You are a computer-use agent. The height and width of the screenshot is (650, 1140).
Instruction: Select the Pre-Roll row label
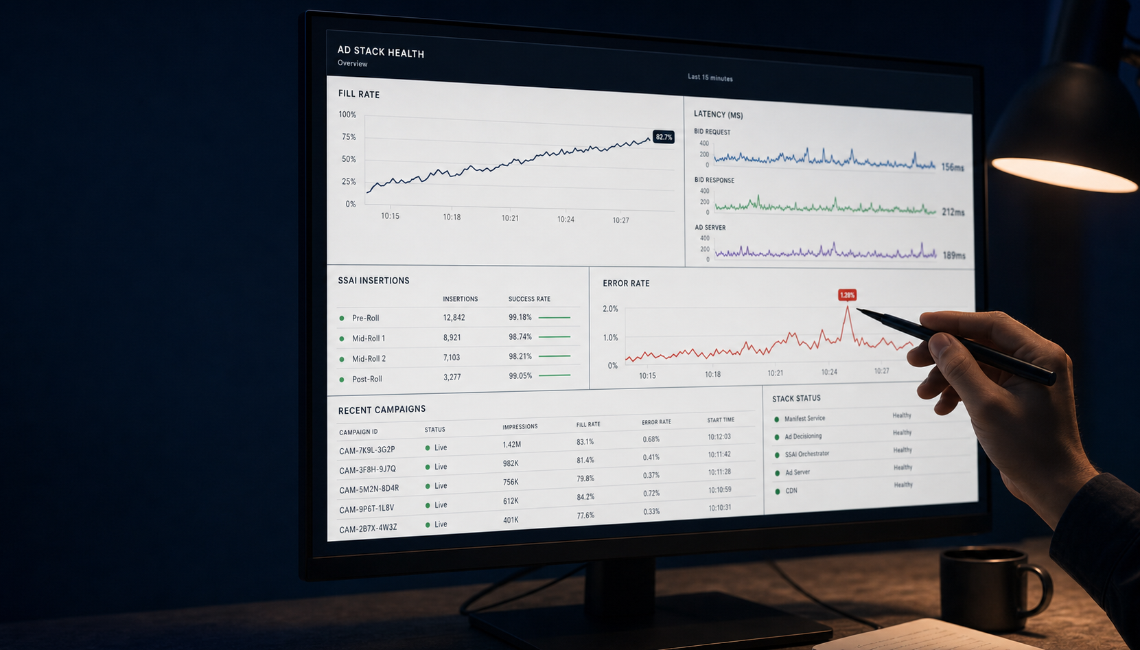(x=365, y=318)
